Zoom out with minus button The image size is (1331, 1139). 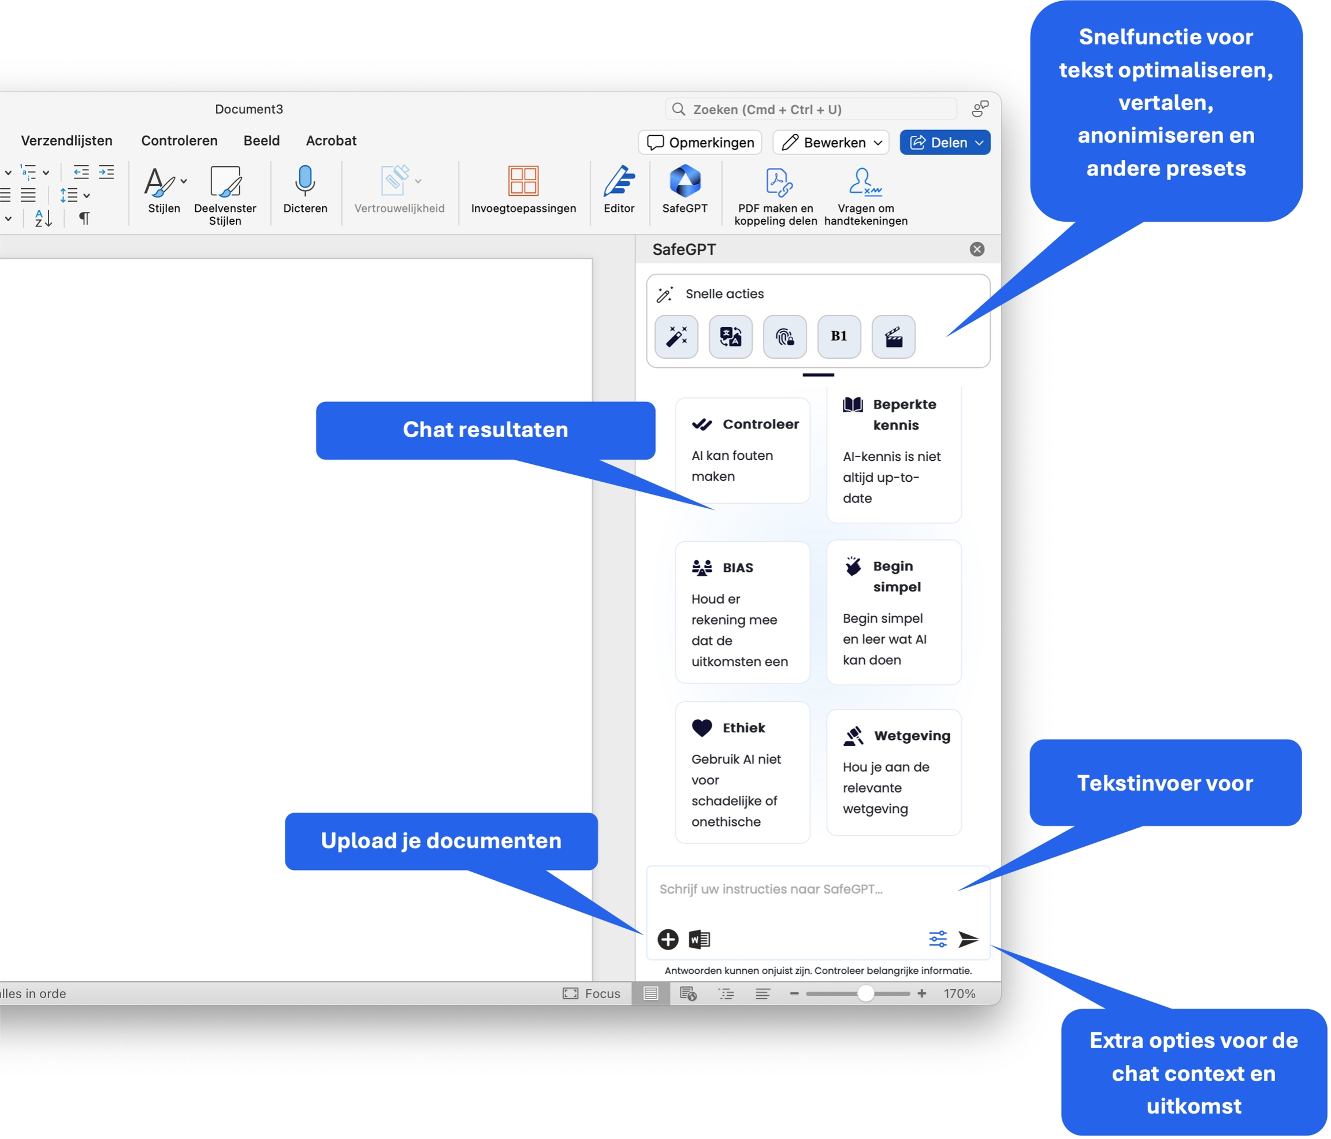point(794,993)
